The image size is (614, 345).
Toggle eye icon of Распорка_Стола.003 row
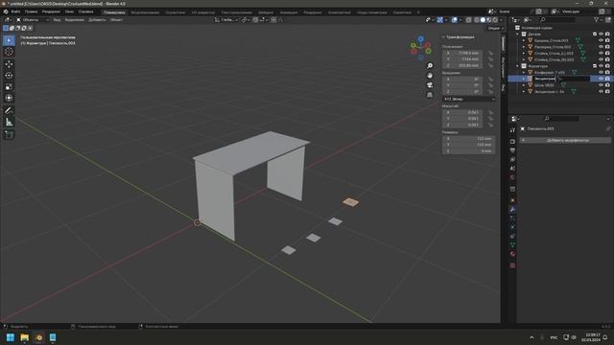602,47
